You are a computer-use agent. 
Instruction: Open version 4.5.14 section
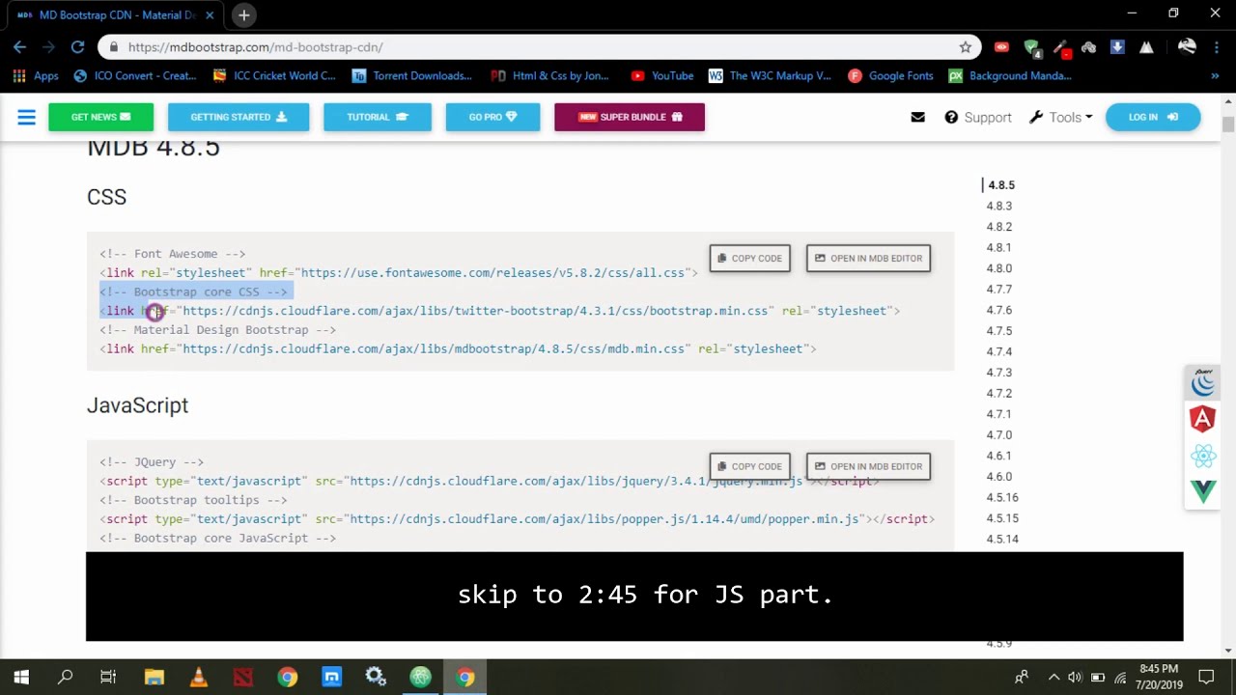(1002, 539)
